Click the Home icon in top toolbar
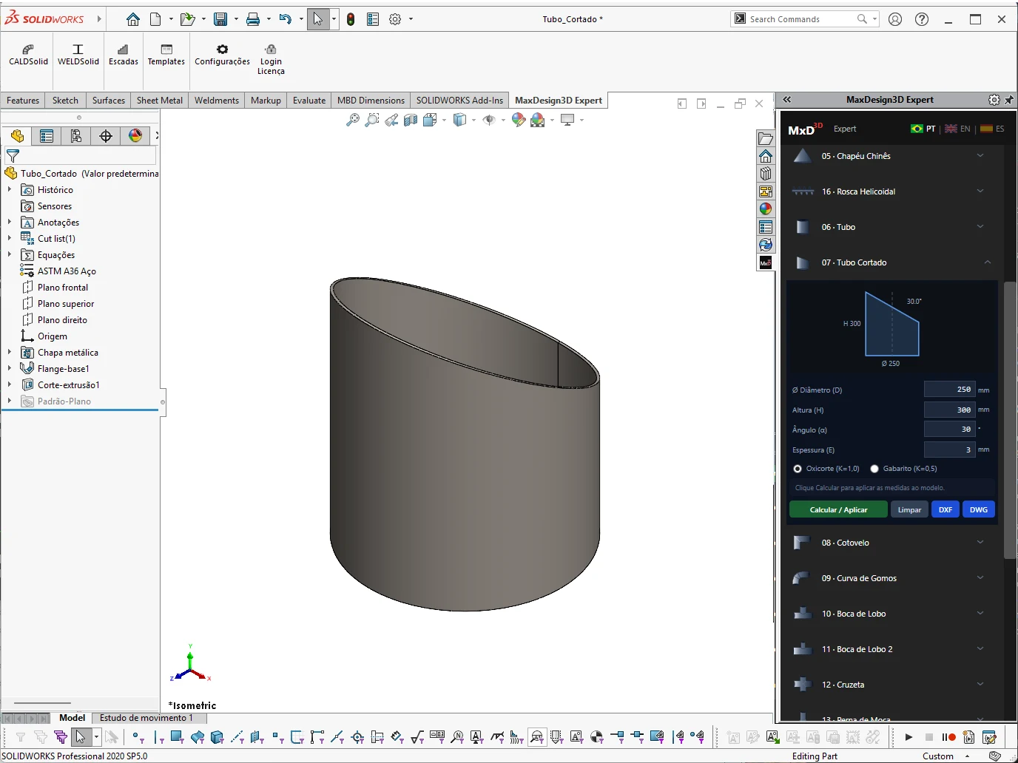Image resolution: width=1018 pixels, height=763 pixels. tap(133, 19)
